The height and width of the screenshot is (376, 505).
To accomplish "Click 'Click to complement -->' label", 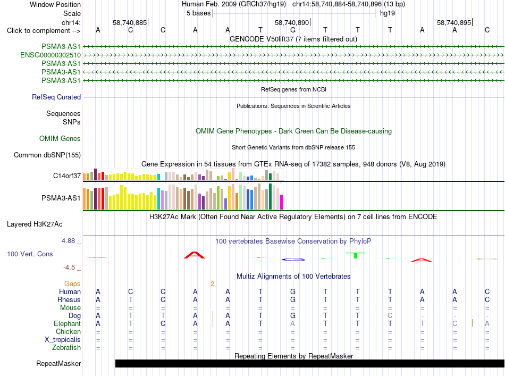I will tap(44, 31).
